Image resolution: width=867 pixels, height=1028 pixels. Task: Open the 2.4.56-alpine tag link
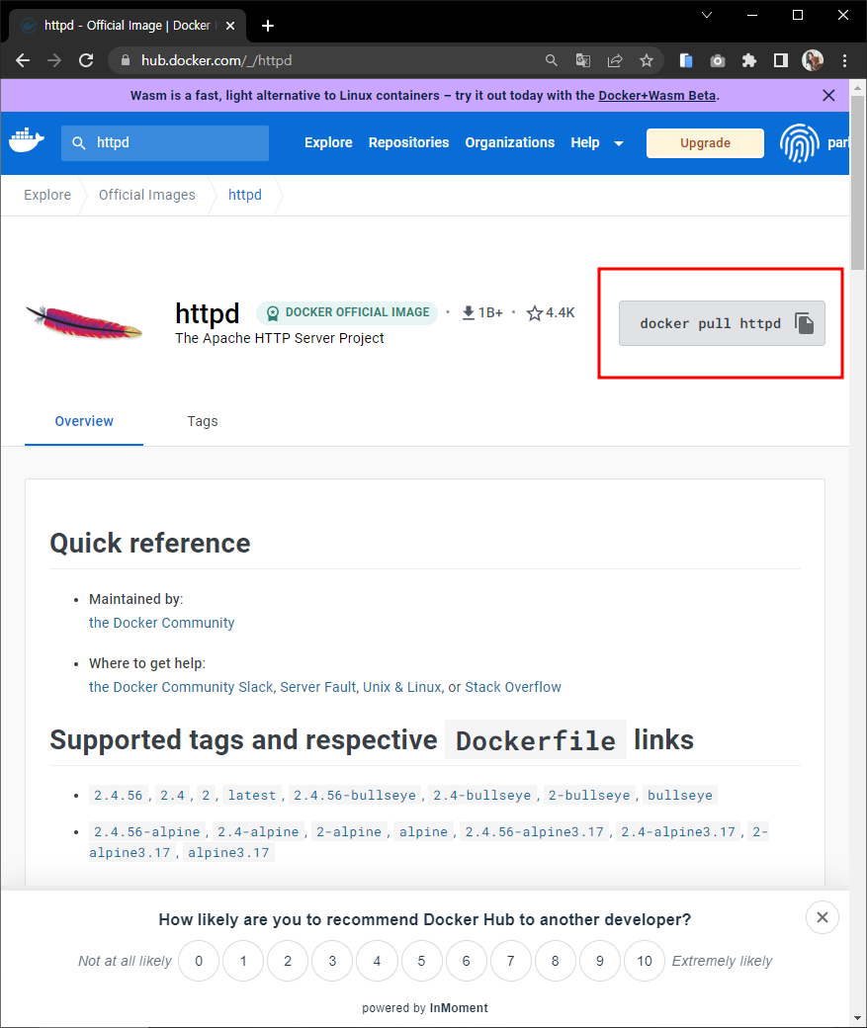tap(147, 832)
